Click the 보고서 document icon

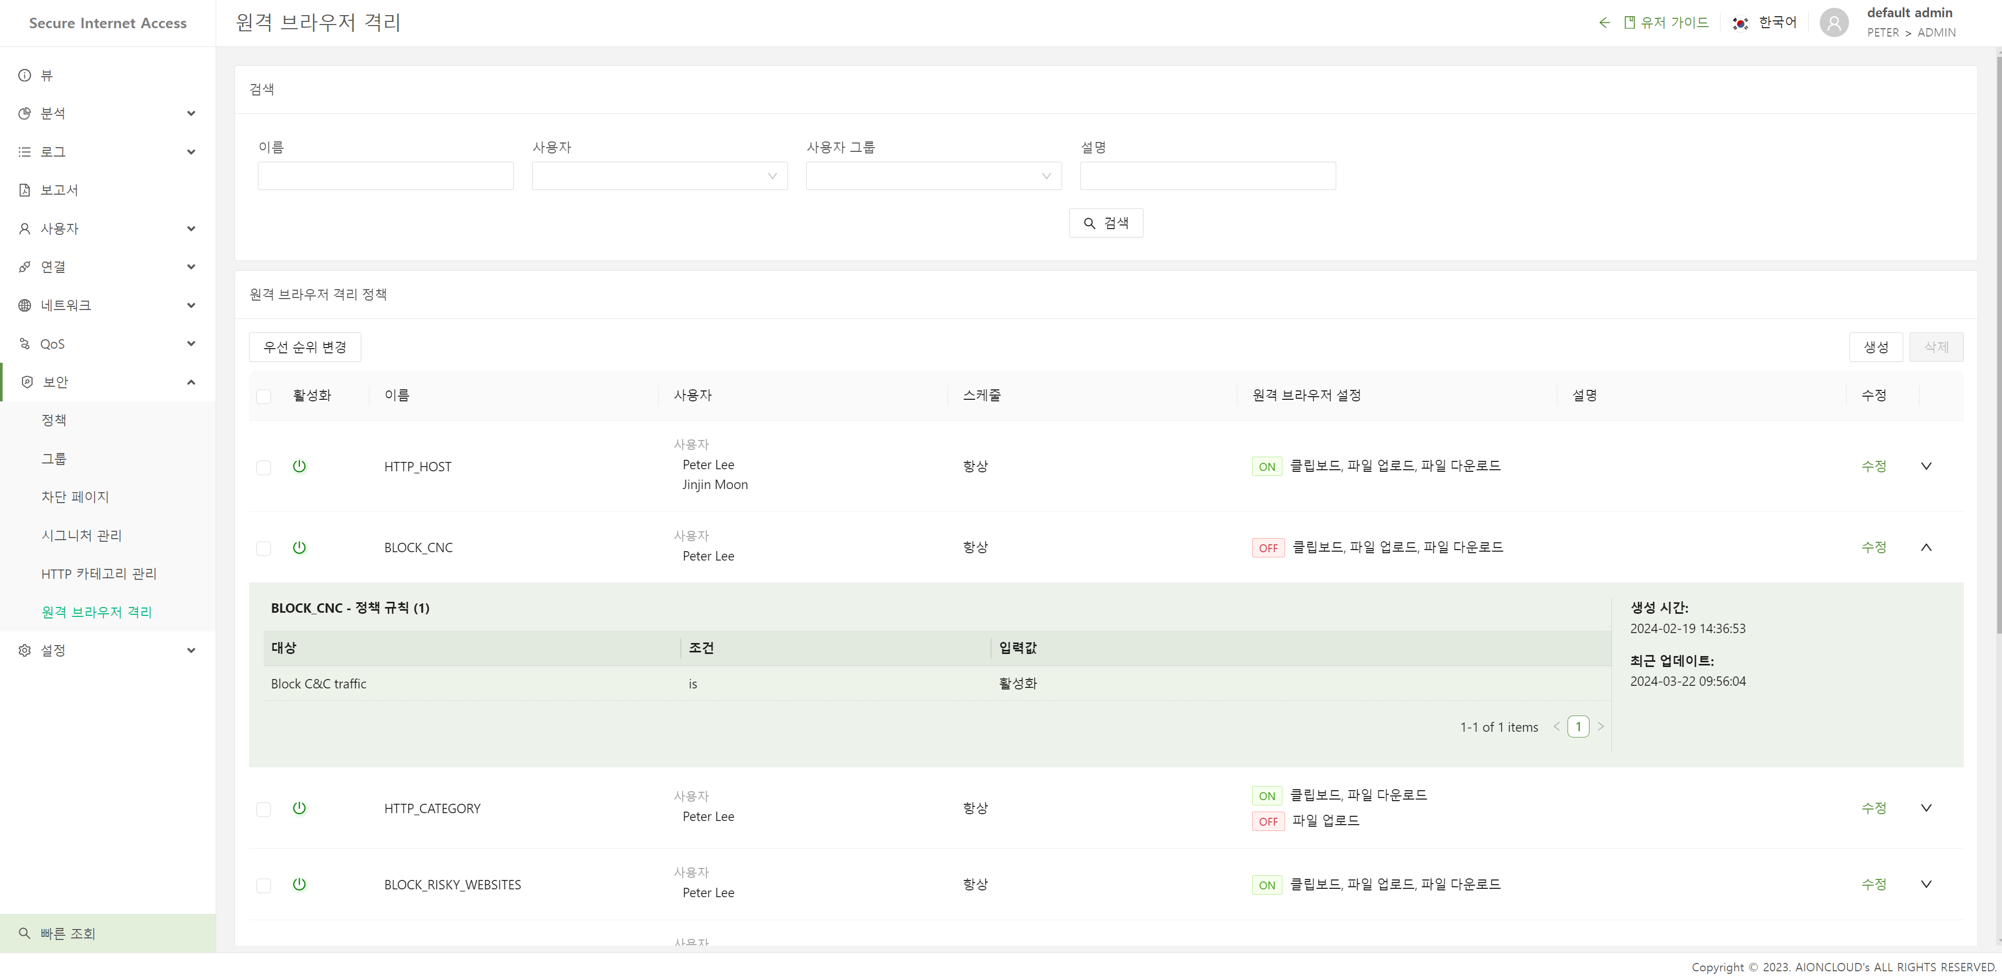click(x=25, y=189)
